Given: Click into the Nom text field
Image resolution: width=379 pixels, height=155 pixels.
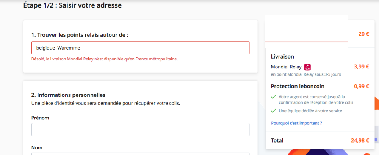Looking at the screenshot, I should 141,154.
